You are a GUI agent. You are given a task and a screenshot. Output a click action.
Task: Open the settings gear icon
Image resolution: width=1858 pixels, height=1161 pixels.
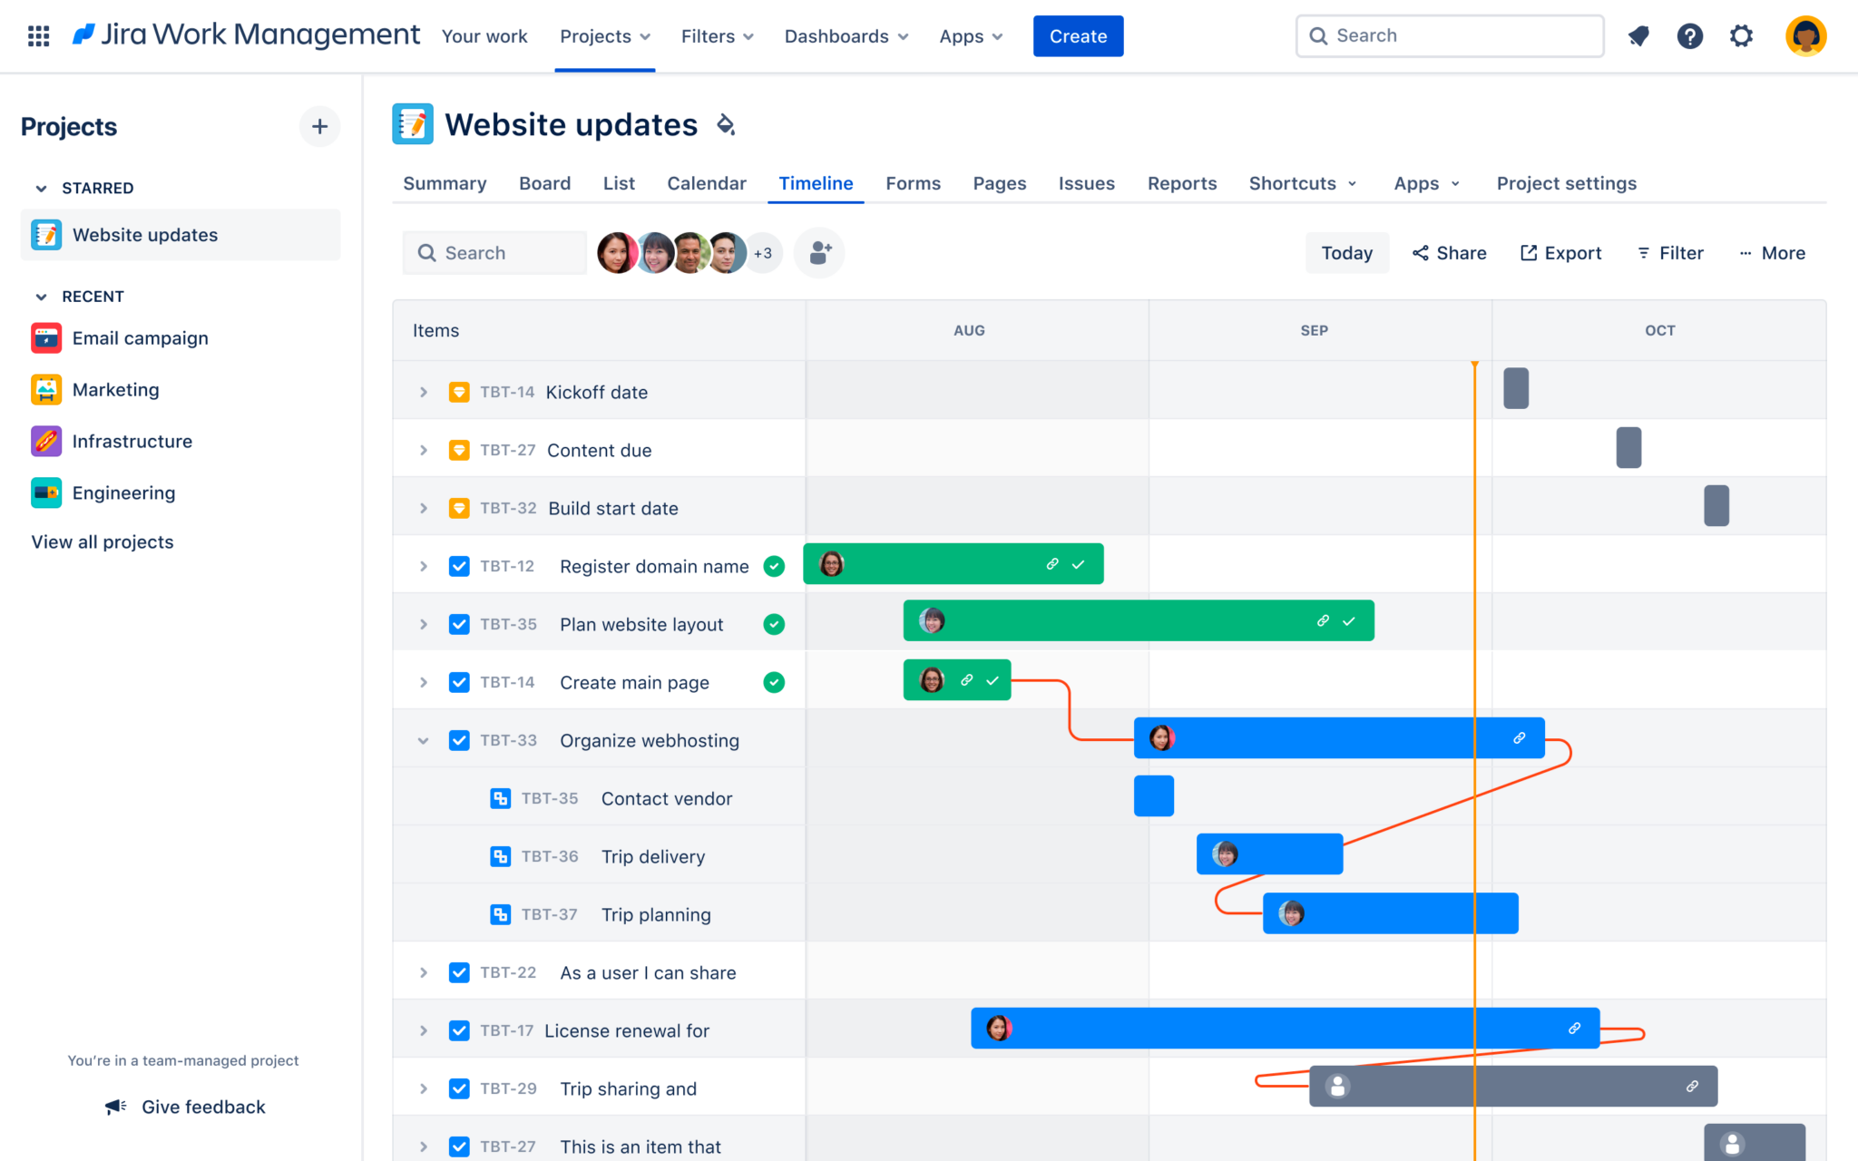pos(1742,35)
